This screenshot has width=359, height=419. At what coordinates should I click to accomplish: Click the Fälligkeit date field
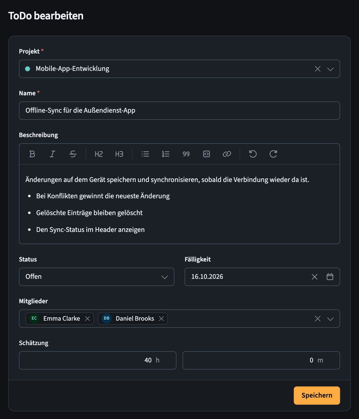262,277
